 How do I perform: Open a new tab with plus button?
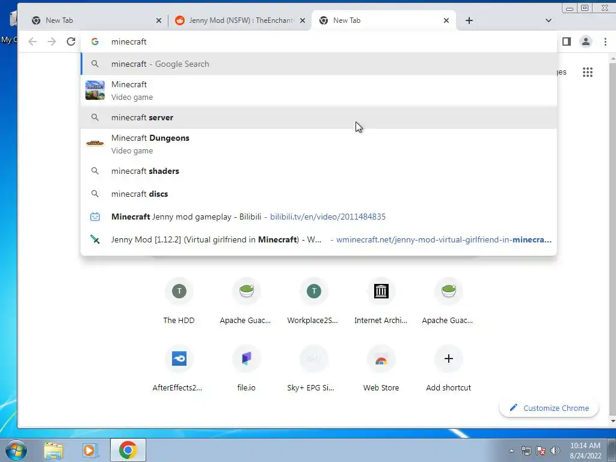[469, 20]
